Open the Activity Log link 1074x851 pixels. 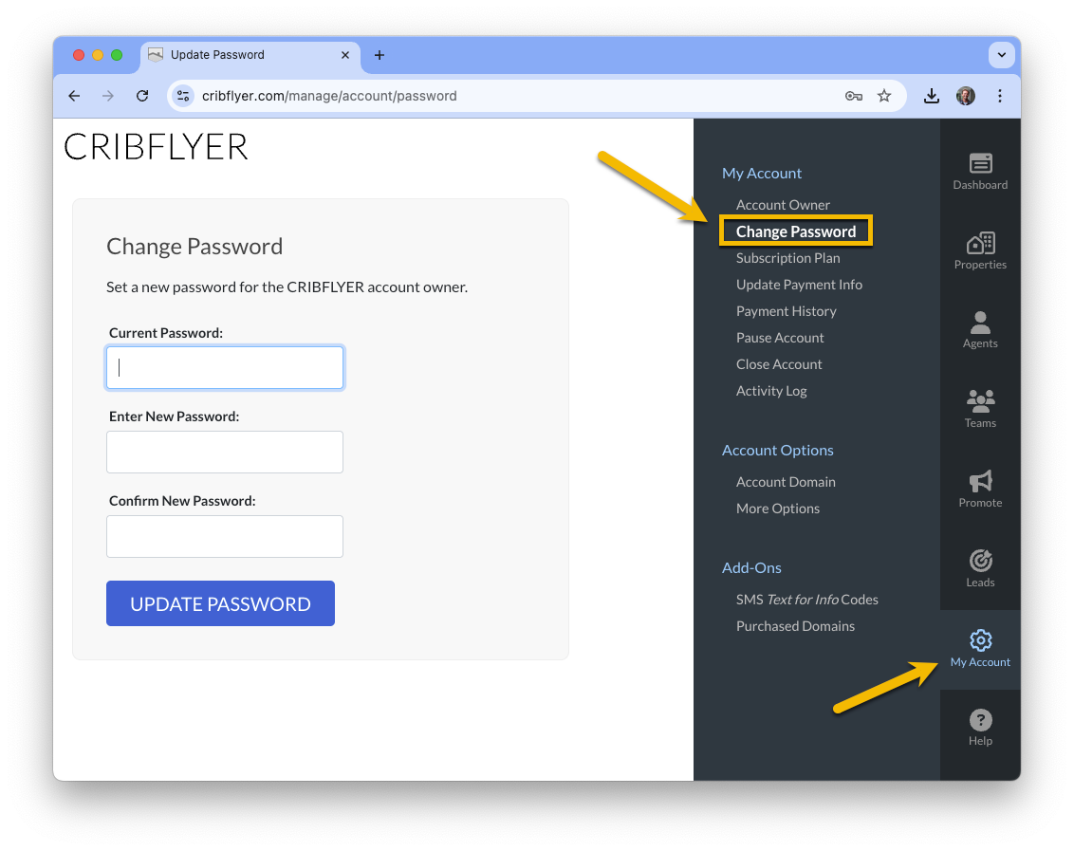click(x=771, y=391)
